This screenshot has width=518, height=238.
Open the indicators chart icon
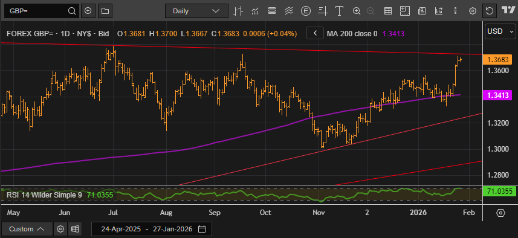[254, 11]
